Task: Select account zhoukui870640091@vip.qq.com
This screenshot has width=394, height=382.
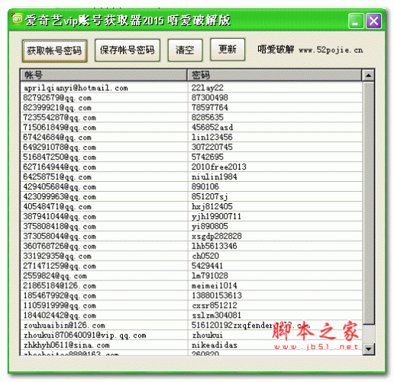Action: (85, 335)
